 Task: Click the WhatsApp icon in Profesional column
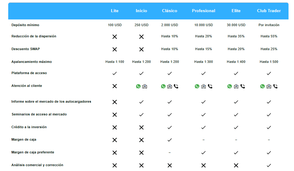197,86
